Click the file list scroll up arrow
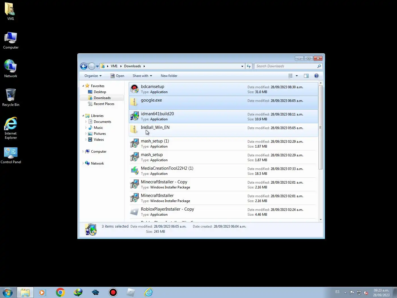 click(321, 83)
